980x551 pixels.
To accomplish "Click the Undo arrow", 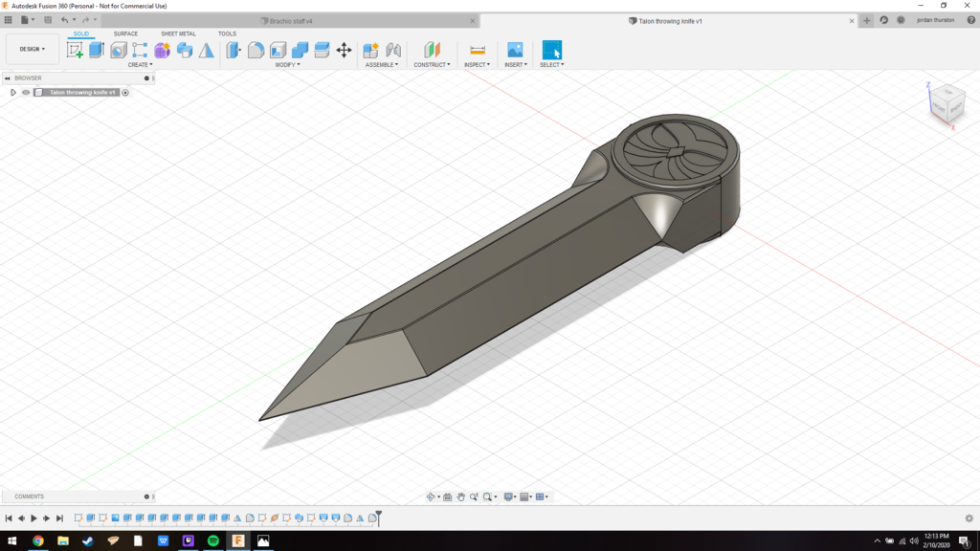I will point(64,20).
